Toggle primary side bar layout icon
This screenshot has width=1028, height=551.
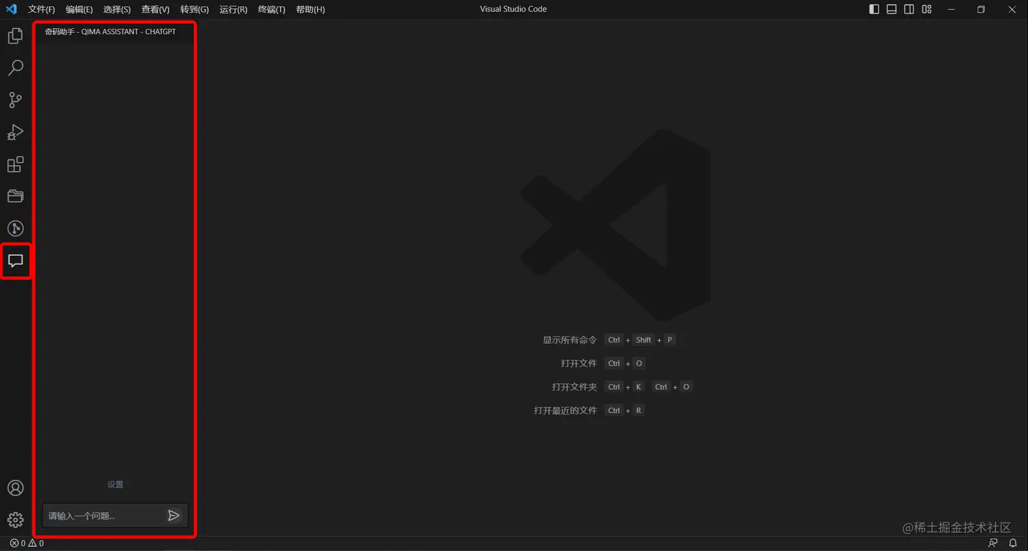pos(874,9)
